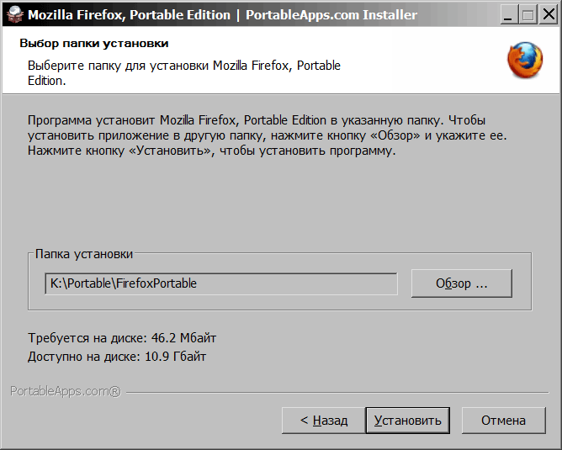Image resolution: width=562 pixels, height=450 pixels.
Task: Click the installer icon in the title bar
Action: [x=14, y=15]
